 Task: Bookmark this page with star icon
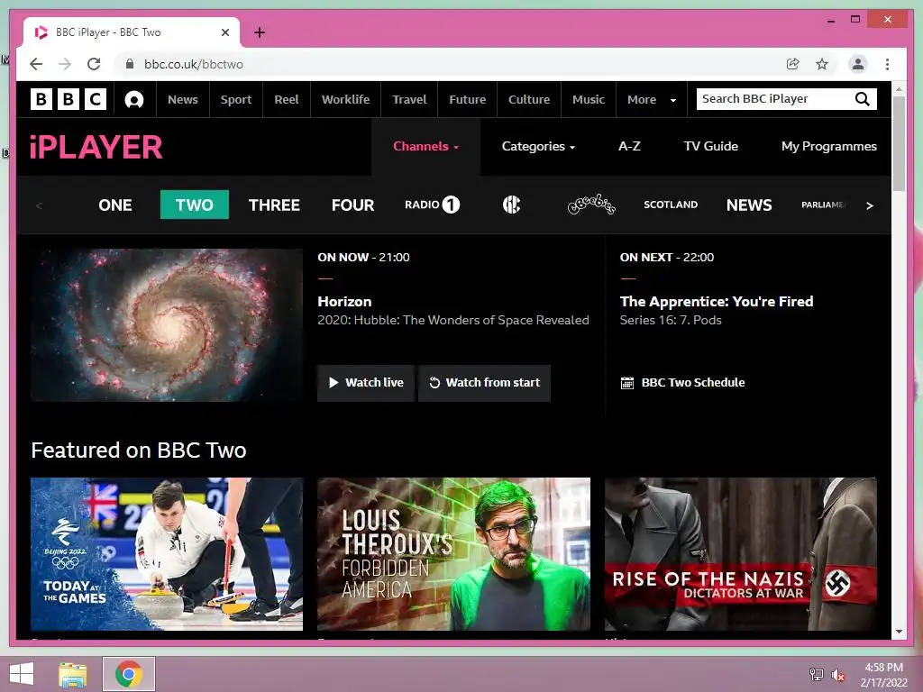tap(822, 64)
